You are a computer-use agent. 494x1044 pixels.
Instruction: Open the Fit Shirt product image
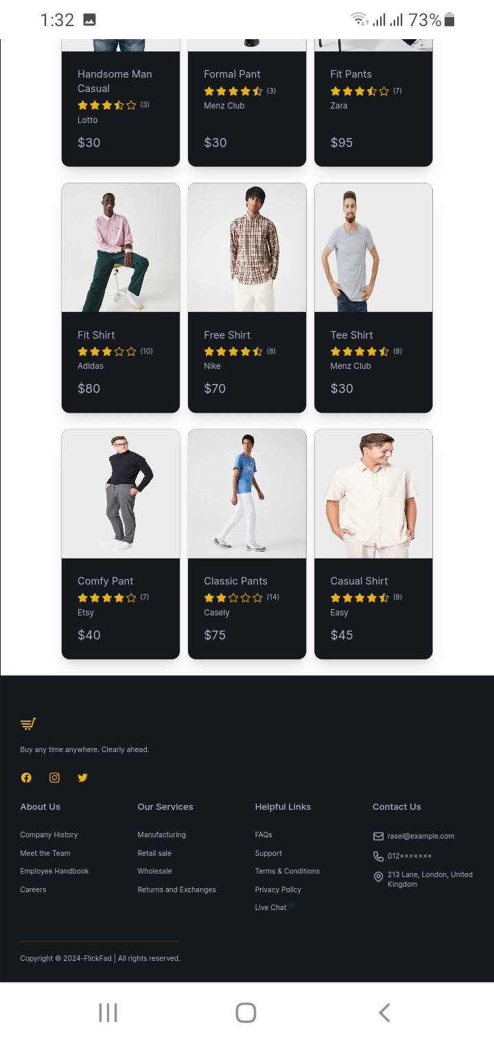[x=121, y=247]
